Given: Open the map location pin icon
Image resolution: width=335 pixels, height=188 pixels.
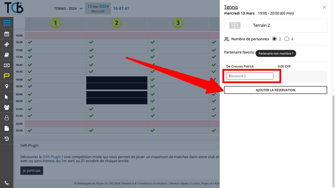Looking at the screenshot, I should point(7,86).
